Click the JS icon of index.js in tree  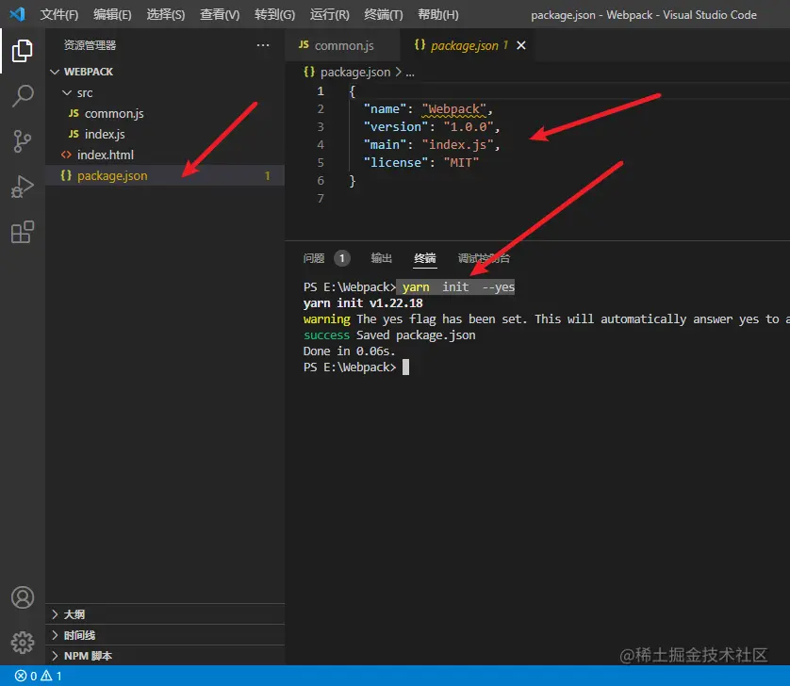pos(74,134)
